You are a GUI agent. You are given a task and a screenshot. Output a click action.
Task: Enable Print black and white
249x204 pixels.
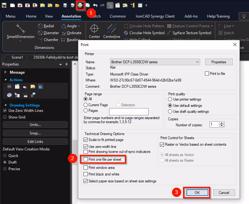[x=85, y=174]
